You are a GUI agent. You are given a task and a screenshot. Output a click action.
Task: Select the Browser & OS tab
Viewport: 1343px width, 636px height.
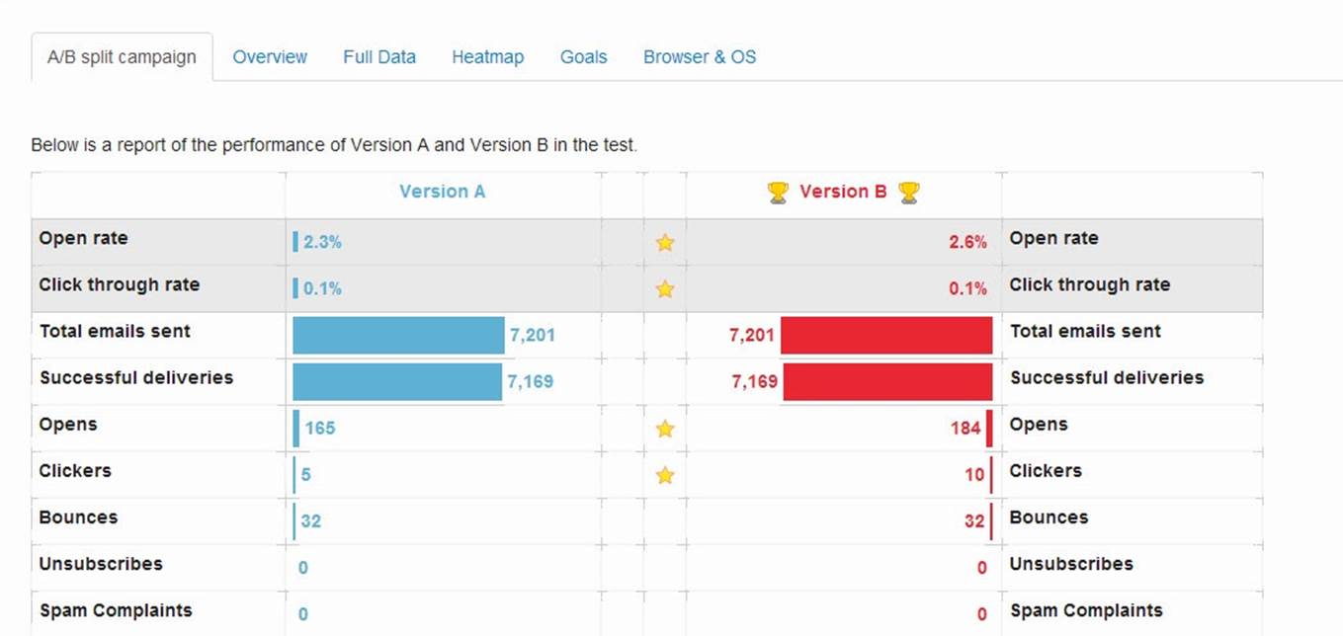[x=700, y=57]
